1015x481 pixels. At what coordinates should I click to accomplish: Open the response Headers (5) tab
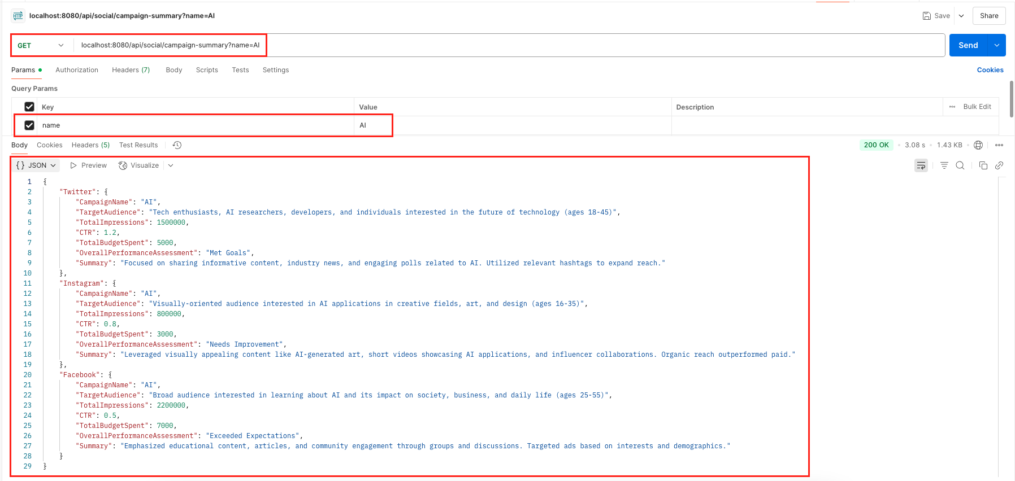tap(90, 145)
